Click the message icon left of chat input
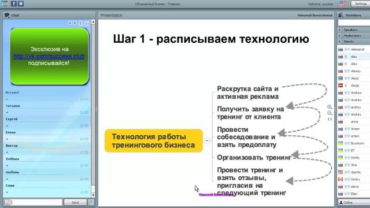The width and height of the screenshot is (370, 208). [x=7, y=202]
